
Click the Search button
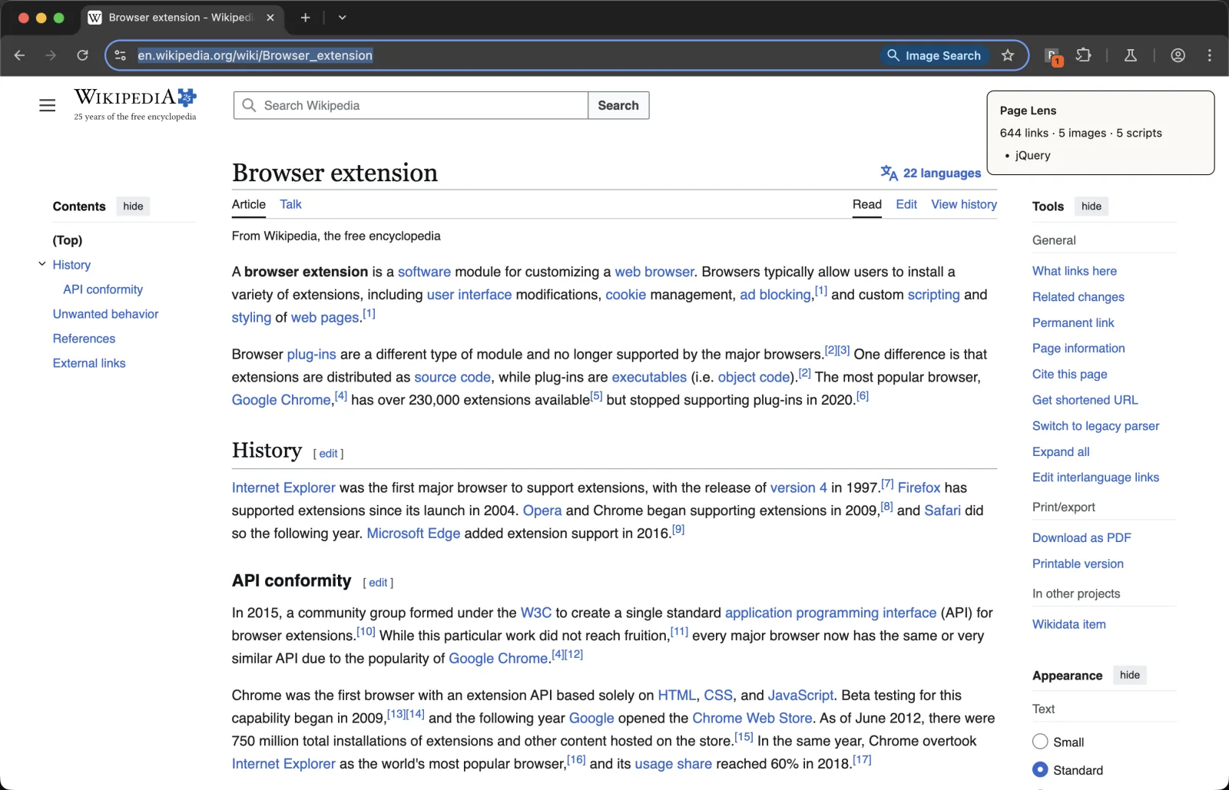click(x=618, y=105)
